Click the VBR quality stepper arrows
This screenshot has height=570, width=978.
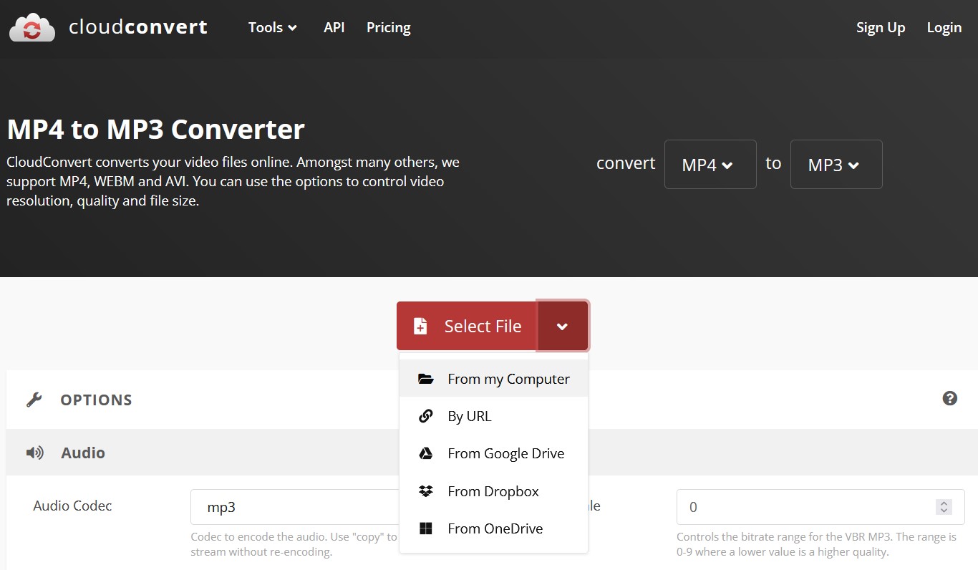(x=944, y=507)
